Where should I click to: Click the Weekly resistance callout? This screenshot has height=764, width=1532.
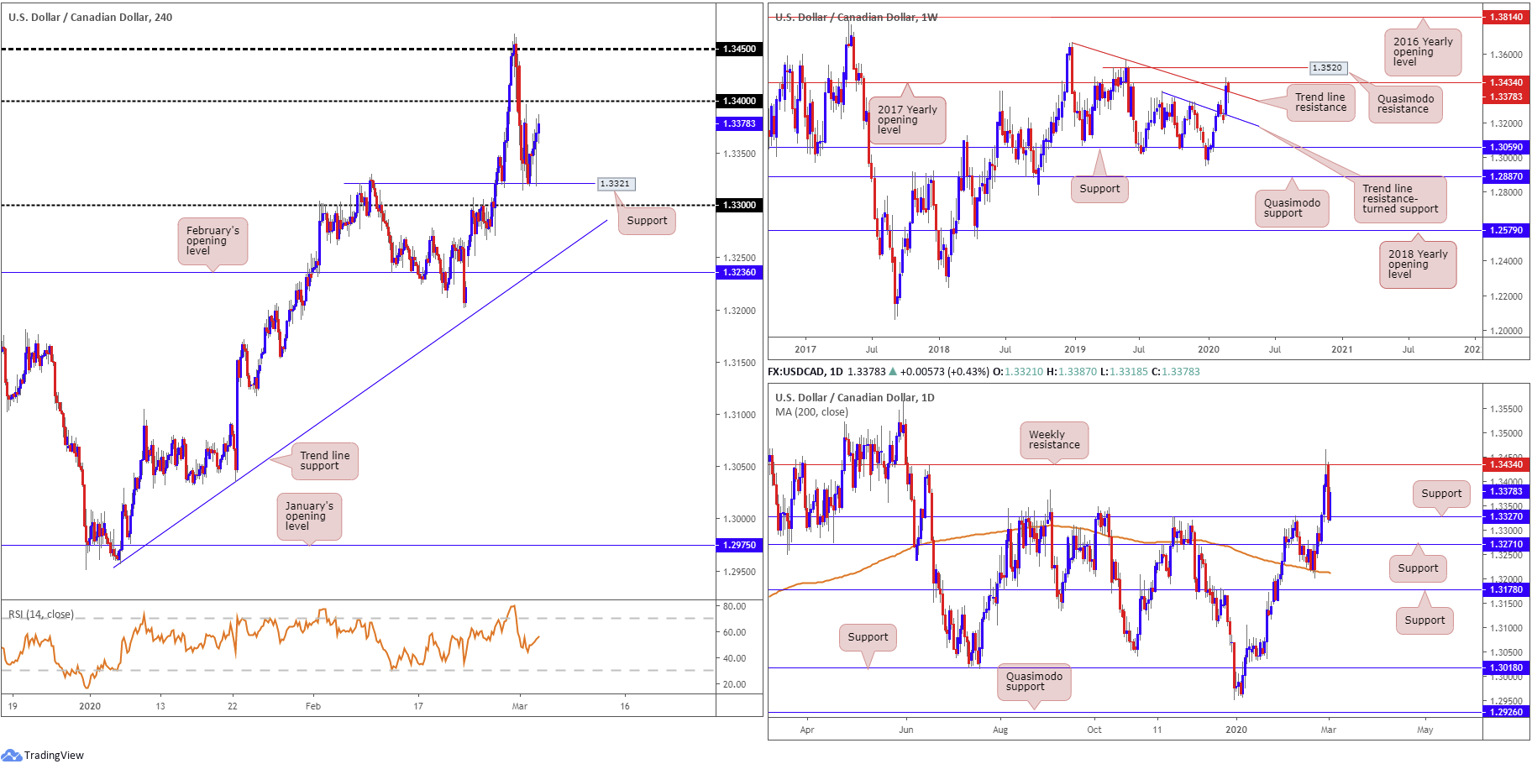tap(1054, 440)
